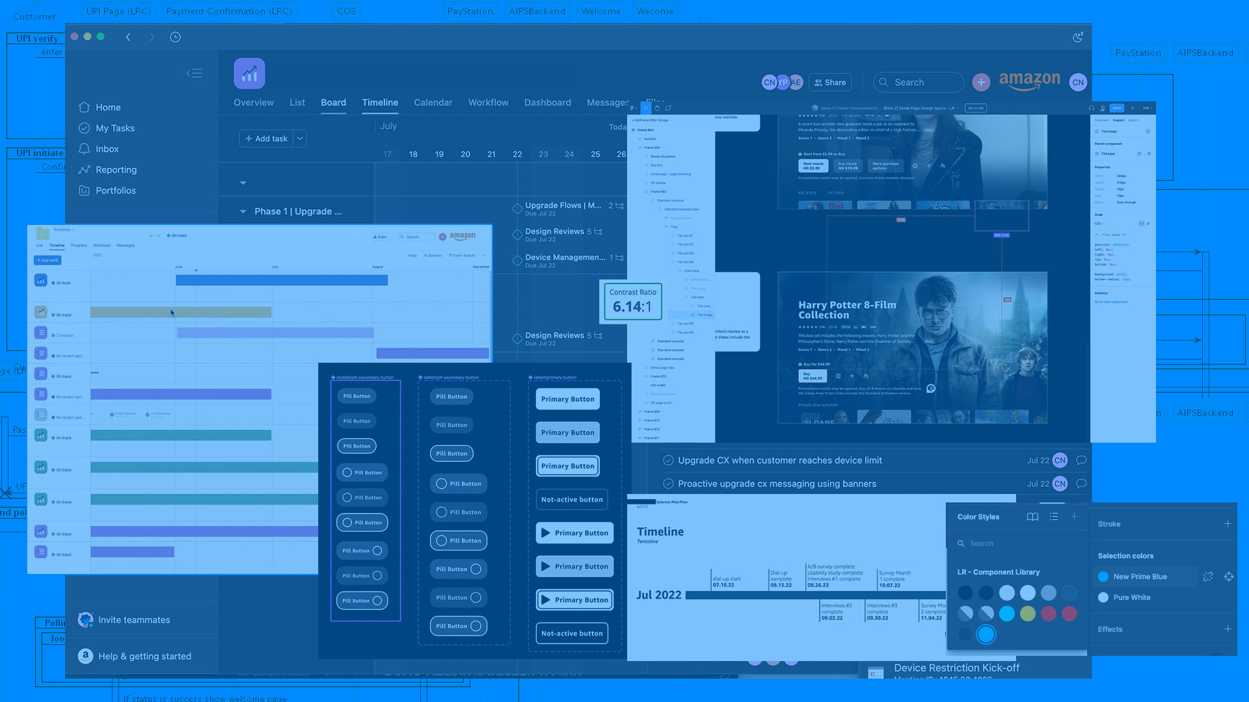
Task: Click the Contrast Ratio 6.14:1 box
Action: point(633,302)
